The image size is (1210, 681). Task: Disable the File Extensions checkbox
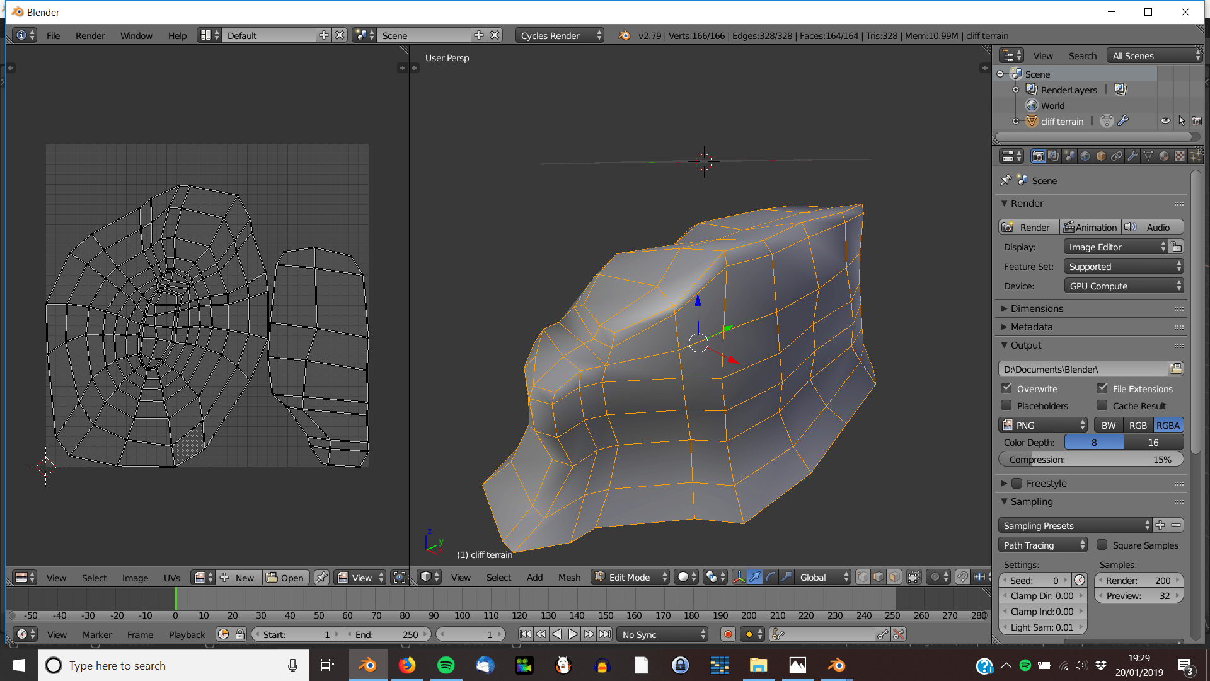tap(1103, 388)
